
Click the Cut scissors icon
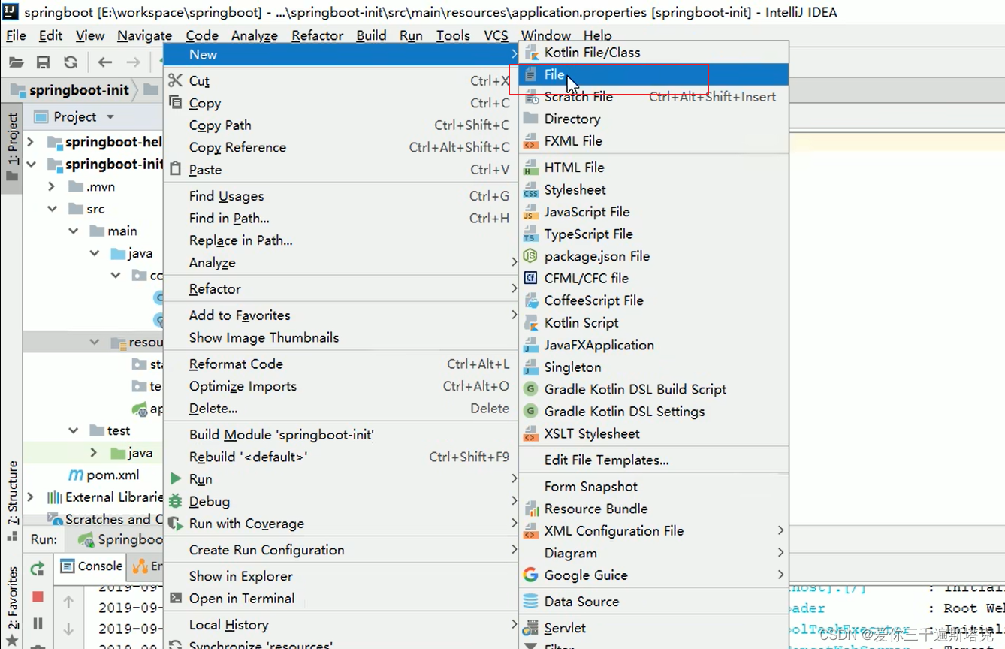point(176,80)
